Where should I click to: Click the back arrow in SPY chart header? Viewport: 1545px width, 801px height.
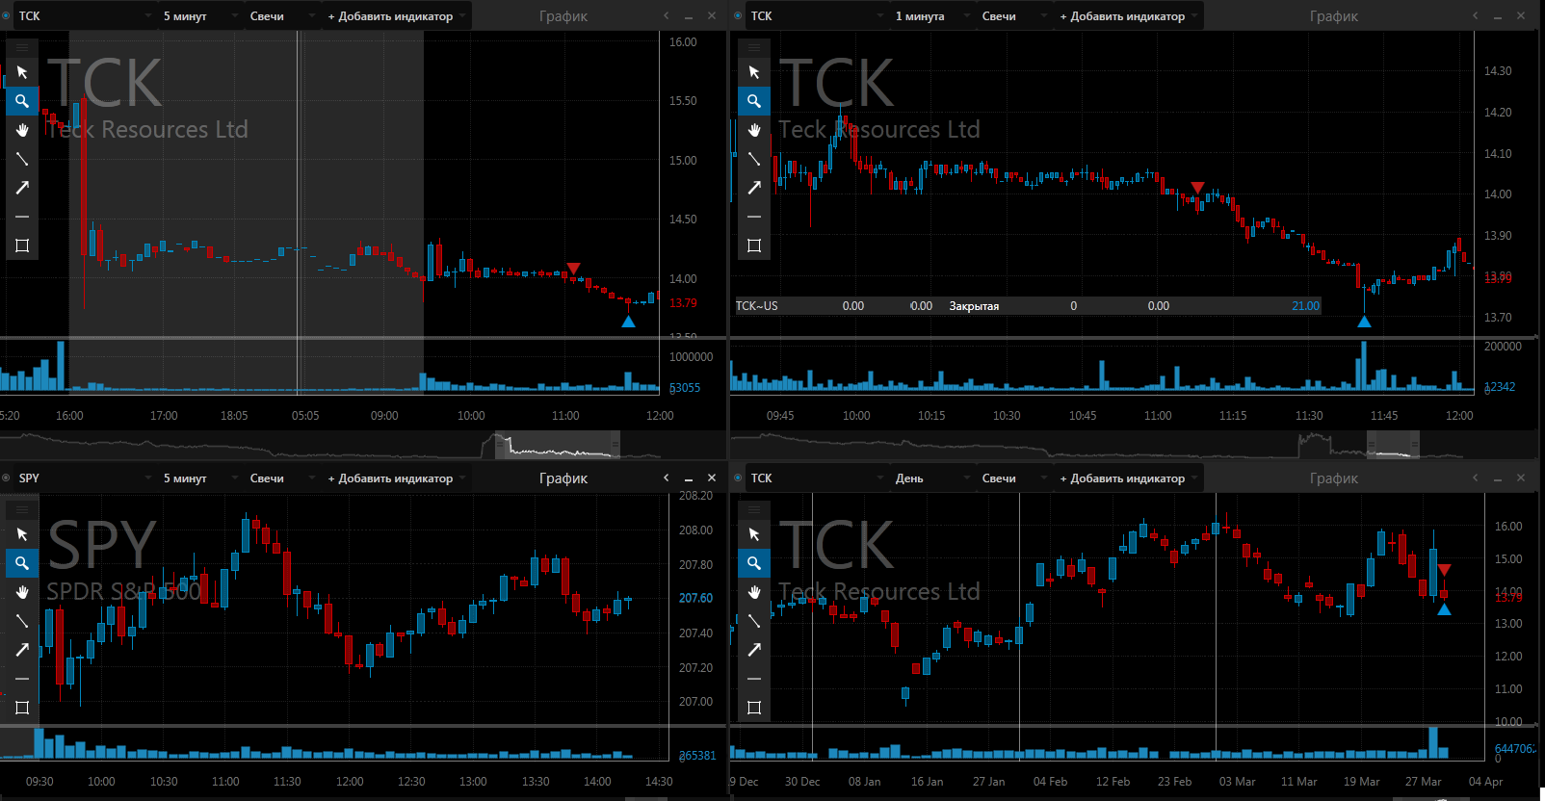click(x=666, y=478)
